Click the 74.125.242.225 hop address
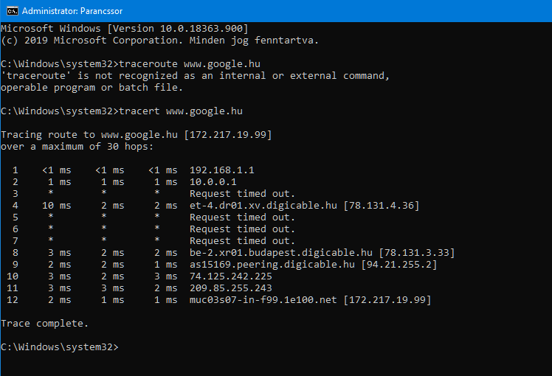The image size is (552, 376). tap(231, 276)
